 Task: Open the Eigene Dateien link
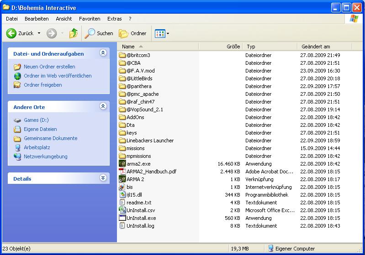click(x=40, y=129)
